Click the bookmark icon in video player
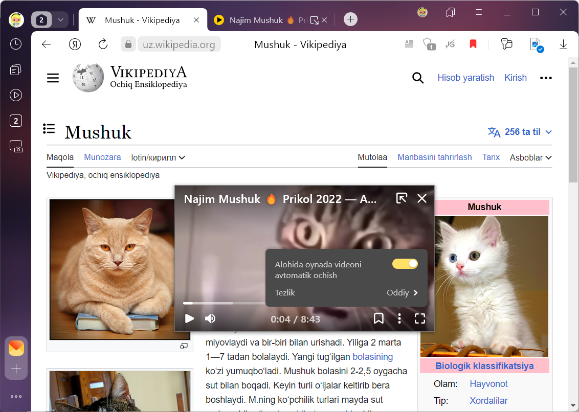This screenshot has width=579, height=412. [378, 318]
